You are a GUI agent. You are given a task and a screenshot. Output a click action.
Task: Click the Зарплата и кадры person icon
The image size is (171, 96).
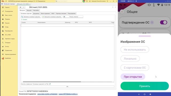(x=3, y=39)
